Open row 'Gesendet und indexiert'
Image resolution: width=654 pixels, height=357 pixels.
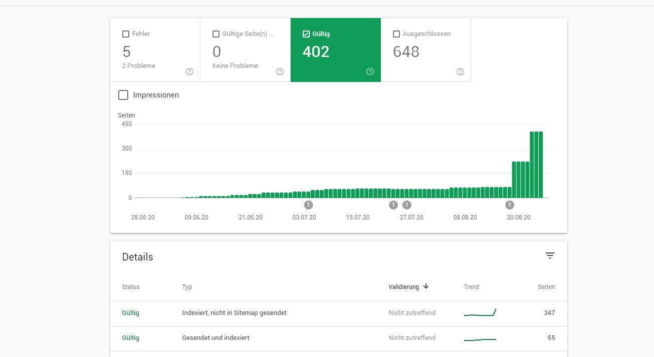point(215,338)
